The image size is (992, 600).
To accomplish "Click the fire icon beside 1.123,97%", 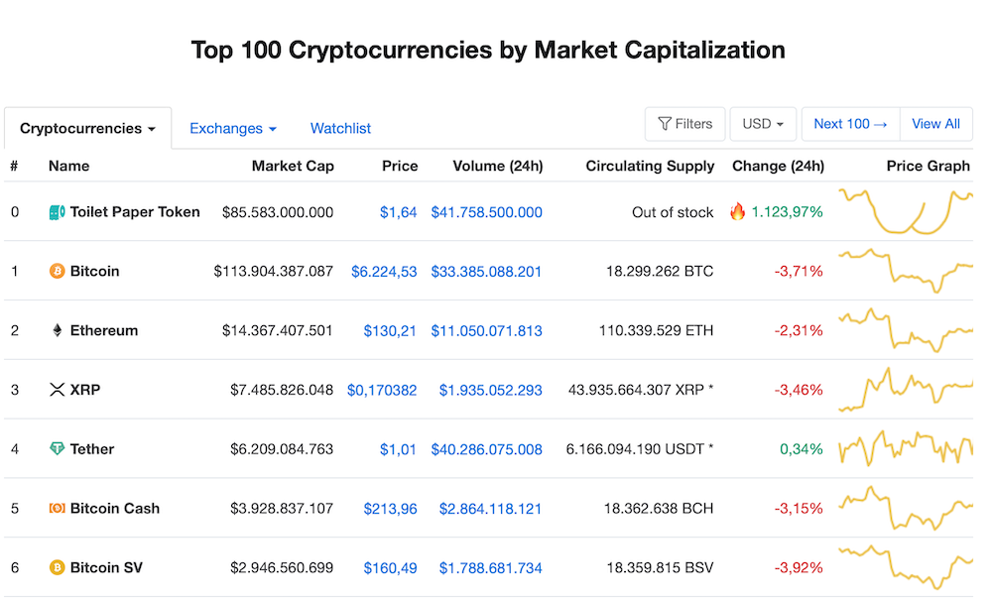I will pyautogui.click(x=738, y=211).
